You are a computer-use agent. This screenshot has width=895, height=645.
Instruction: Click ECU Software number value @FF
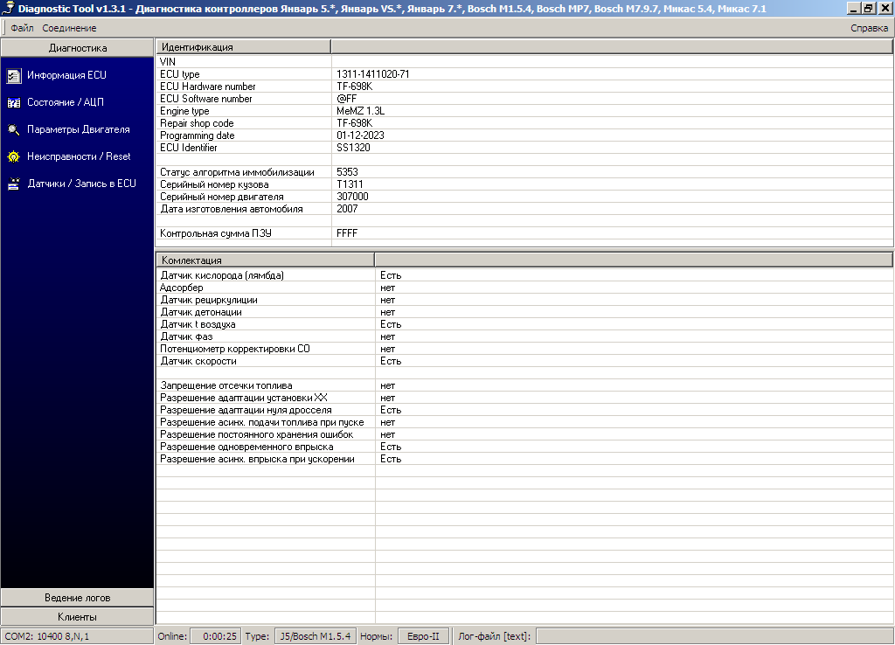coord(346,99)
